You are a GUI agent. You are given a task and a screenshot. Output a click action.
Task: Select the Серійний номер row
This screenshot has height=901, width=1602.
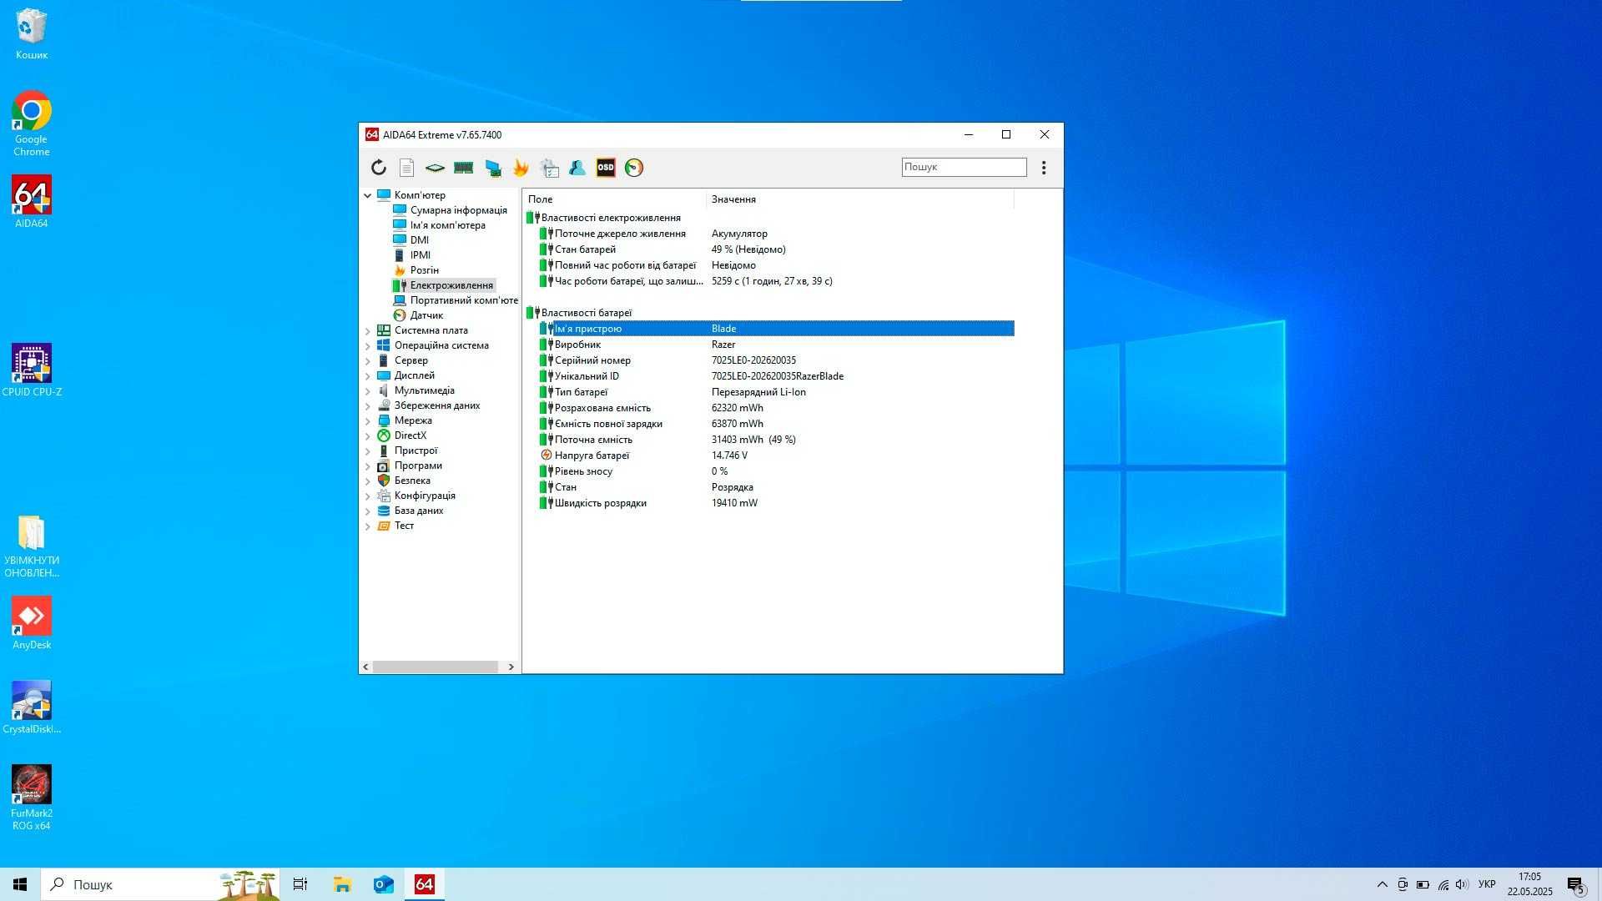point(776,360)
